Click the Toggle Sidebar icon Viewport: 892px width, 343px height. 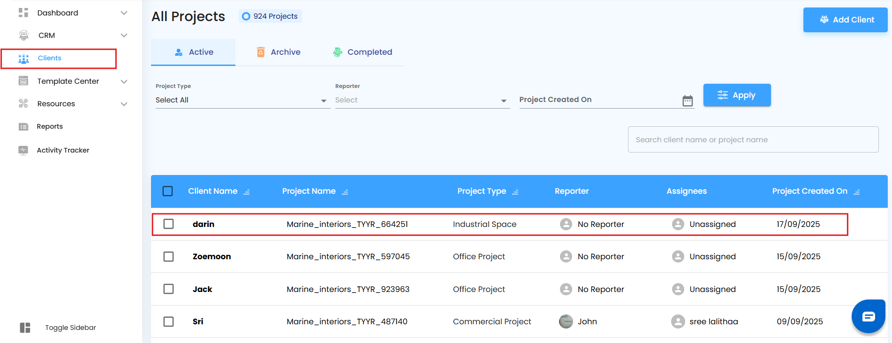(x=25, y=328)
